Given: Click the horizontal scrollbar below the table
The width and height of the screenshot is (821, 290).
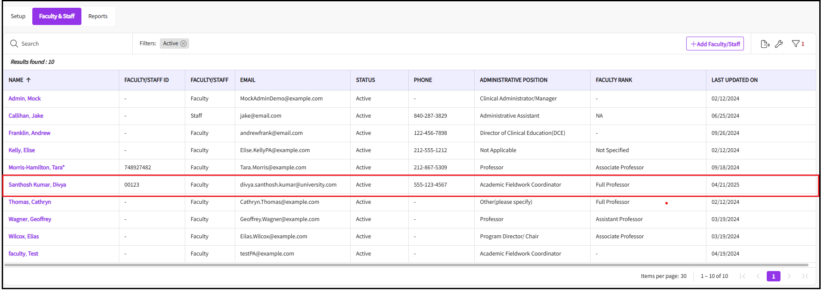Looking at the screenshot, I should click(x=406, y=265).
